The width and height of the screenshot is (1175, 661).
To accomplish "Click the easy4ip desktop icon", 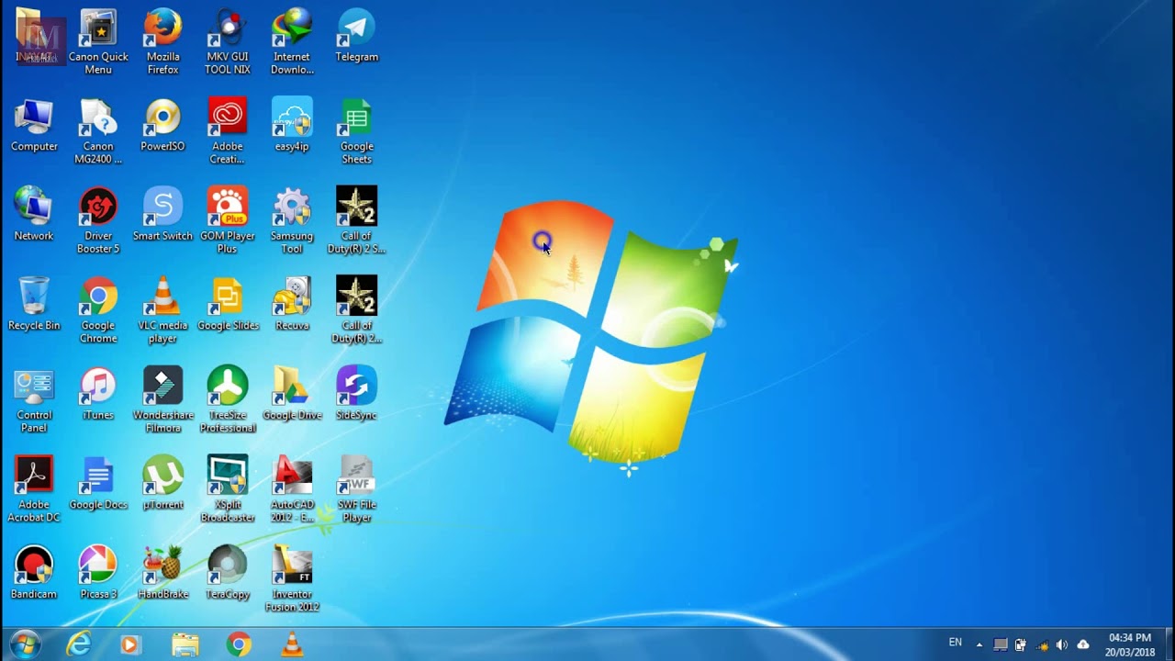I will (x=292, y=126).
